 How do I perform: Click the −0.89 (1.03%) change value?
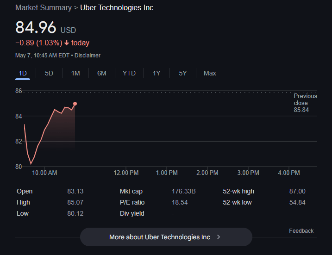[39, 43]
